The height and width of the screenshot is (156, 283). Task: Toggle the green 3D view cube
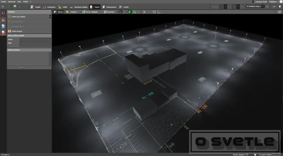click(129, 12)
